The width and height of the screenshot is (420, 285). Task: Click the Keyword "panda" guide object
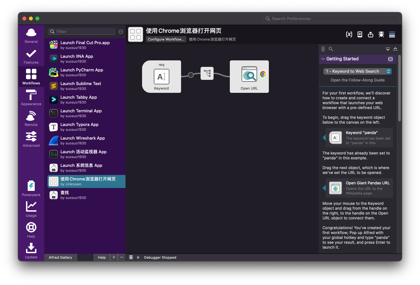pyautogui.click(x=359, y=138)
